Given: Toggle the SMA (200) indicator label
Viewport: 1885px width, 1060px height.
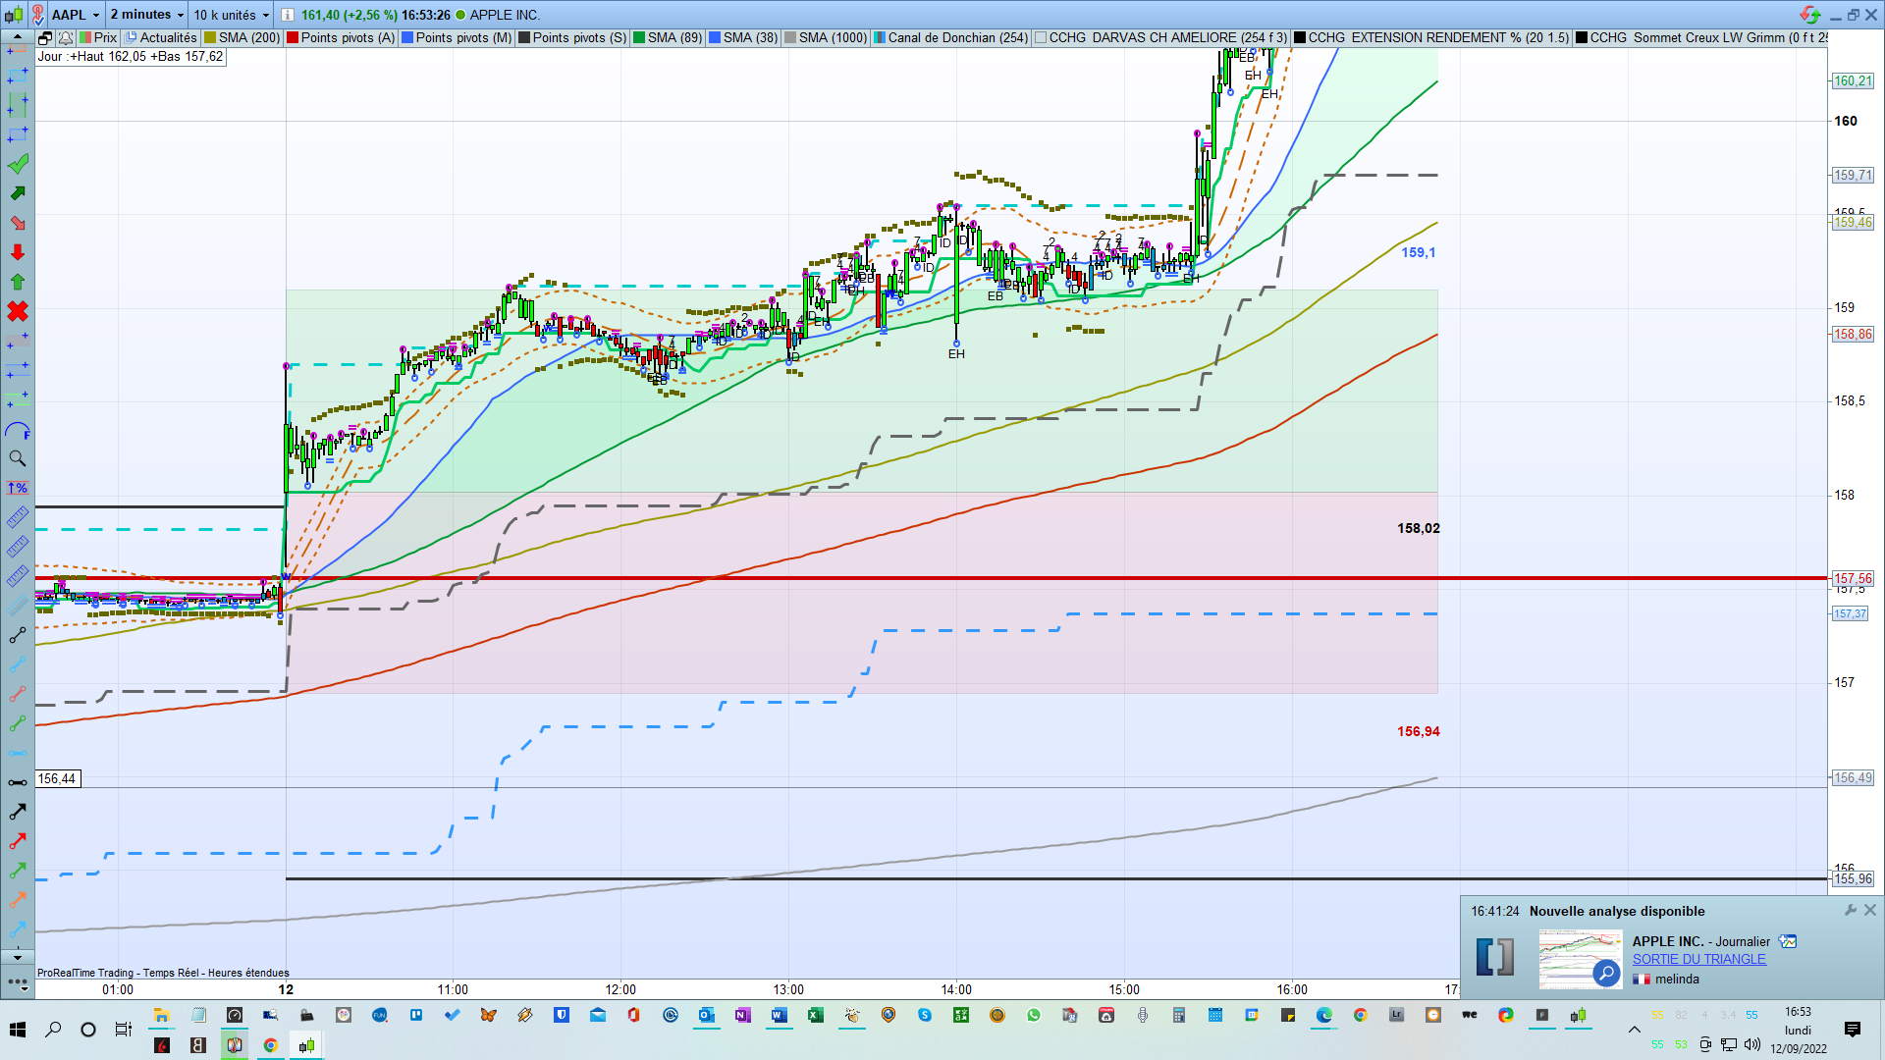Looking at the screenshot, I should tap(248, 37).
